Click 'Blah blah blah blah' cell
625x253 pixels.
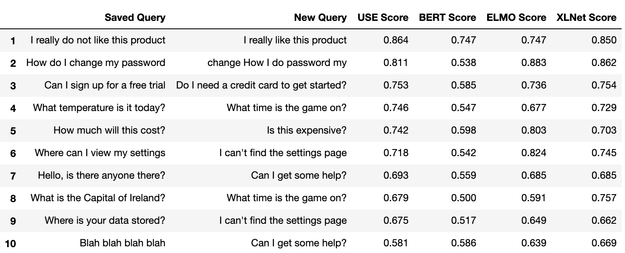pos(122,243)
